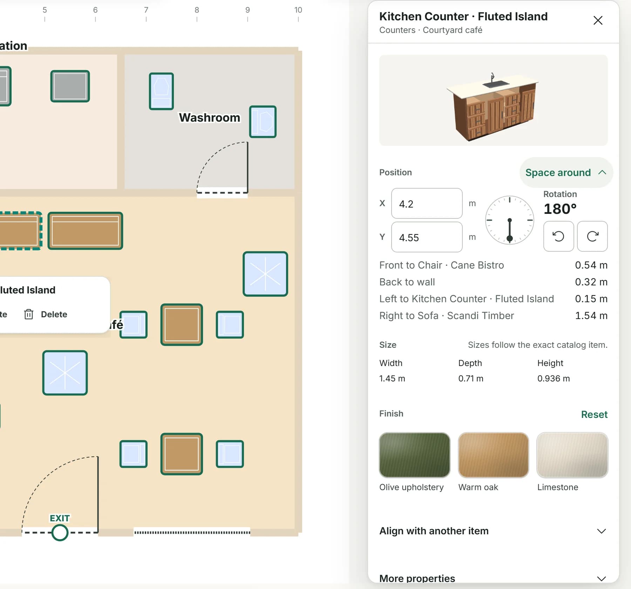Choose the Olive upholstery finish
Image resolution: width=631 pixels, height=589 pixels.
[415, 455]
